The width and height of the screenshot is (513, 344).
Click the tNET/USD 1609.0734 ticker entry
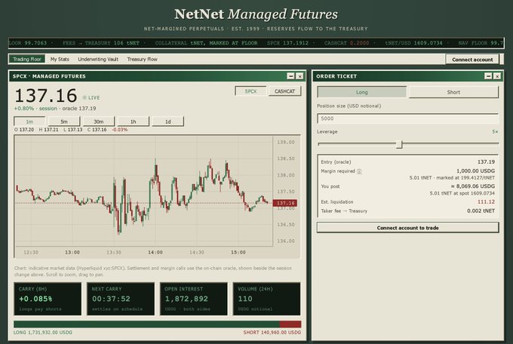(x=413, y=43)
